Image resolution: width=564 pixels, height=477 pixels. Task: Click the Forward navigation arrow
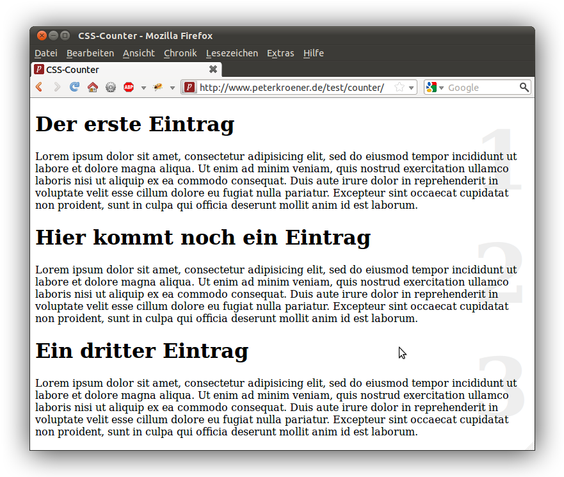(x=57, y=87)
